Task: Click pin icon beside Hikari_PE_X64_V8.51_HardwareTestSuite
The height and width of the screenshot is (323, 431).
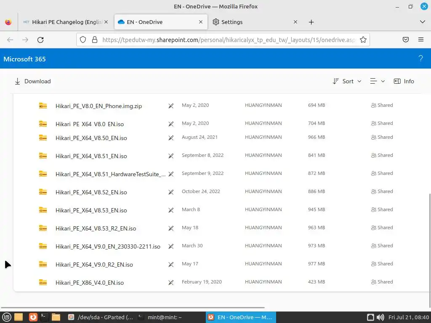Action: click(x=171, y=174)
